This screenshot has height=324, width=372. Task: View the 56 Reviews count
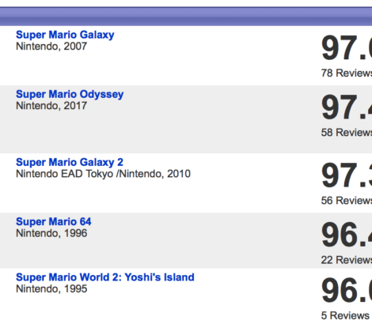tap(347, 201)
